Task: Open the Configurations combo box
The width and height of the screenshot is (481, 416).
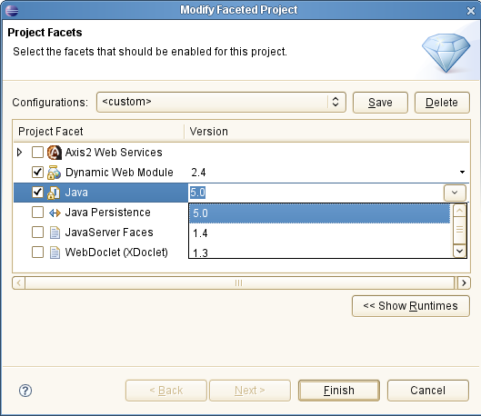Action: point(221,102)
